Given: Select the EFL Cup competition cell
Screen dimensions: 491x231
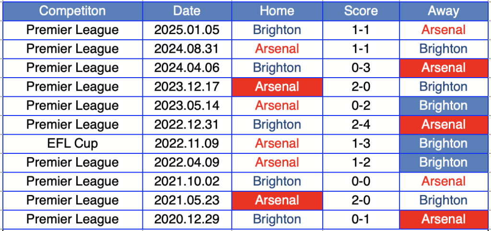Looking at the screenshot, I should 72,143.
